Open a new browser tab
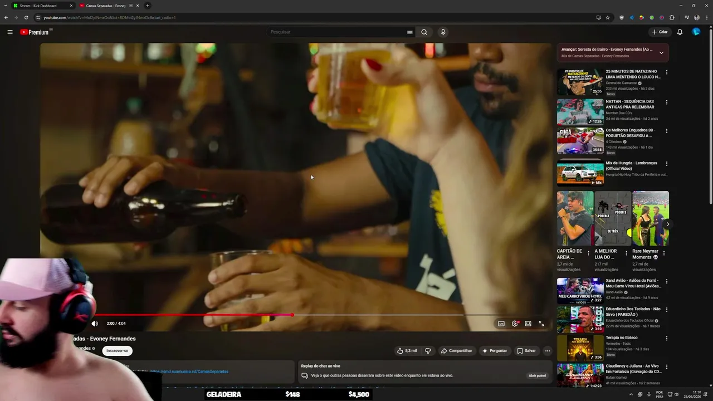 tap(148, 6)
